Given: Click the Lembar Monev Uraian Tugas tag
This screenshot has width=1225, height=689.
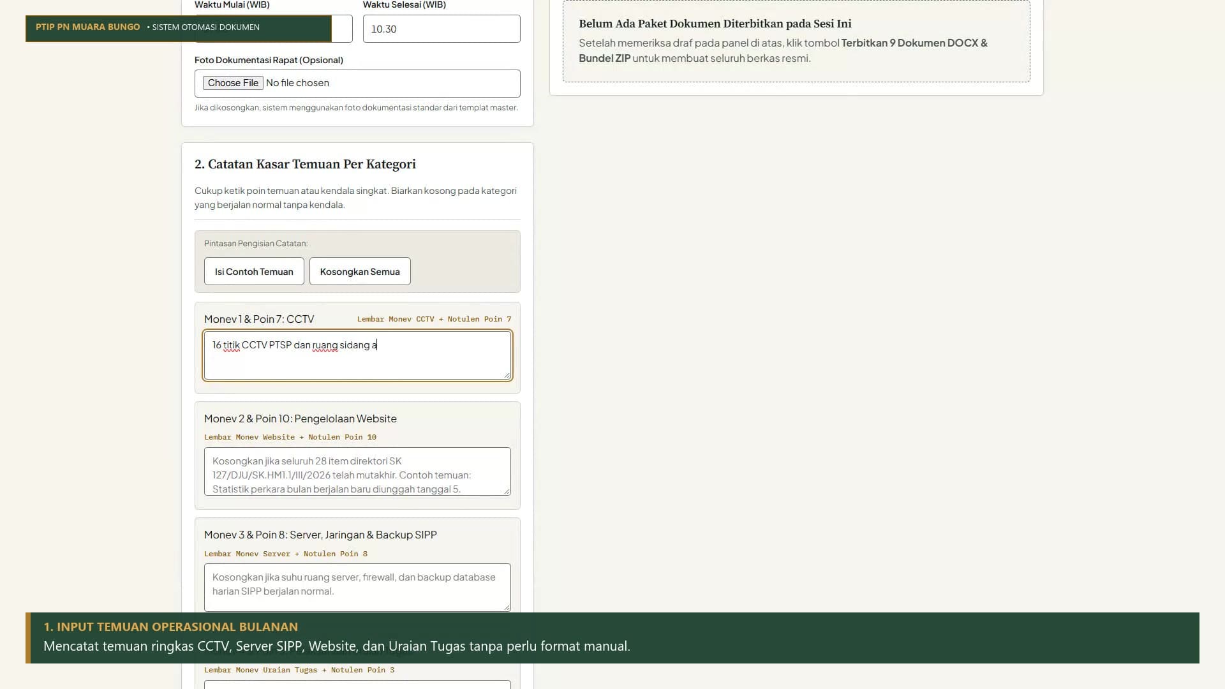Looking at the screenshot, I should coord(299,670).
